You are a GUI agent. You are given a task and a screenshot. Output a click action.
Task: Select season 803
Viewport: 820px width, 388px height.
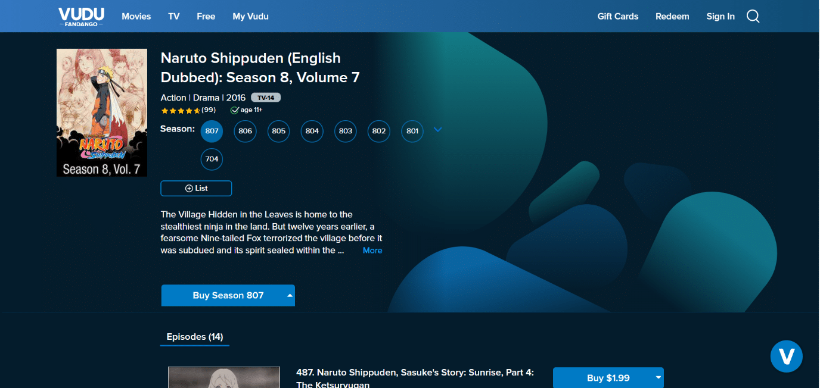point(345,131)
